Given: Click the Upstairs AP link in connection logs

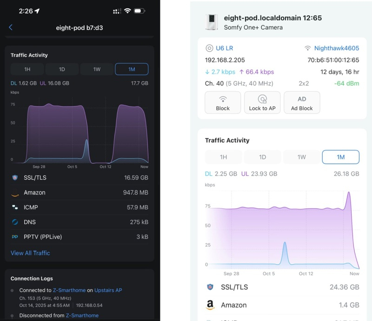Looking at the screenshot, I should (108, 290).
